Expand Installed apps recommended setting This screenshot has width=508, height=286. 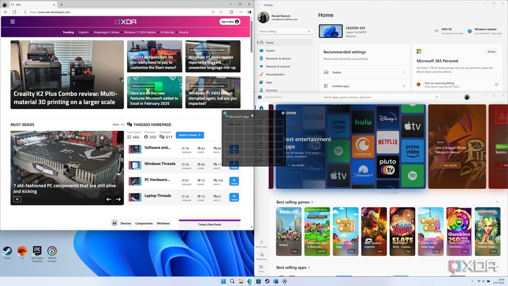point(364,86)
